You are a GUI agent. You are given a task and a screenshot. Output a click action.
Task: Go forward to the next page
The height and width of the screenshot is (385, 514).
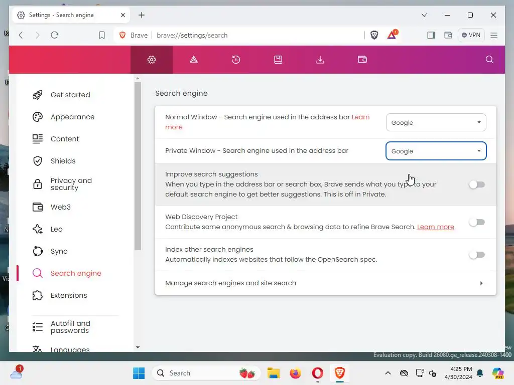37,35
